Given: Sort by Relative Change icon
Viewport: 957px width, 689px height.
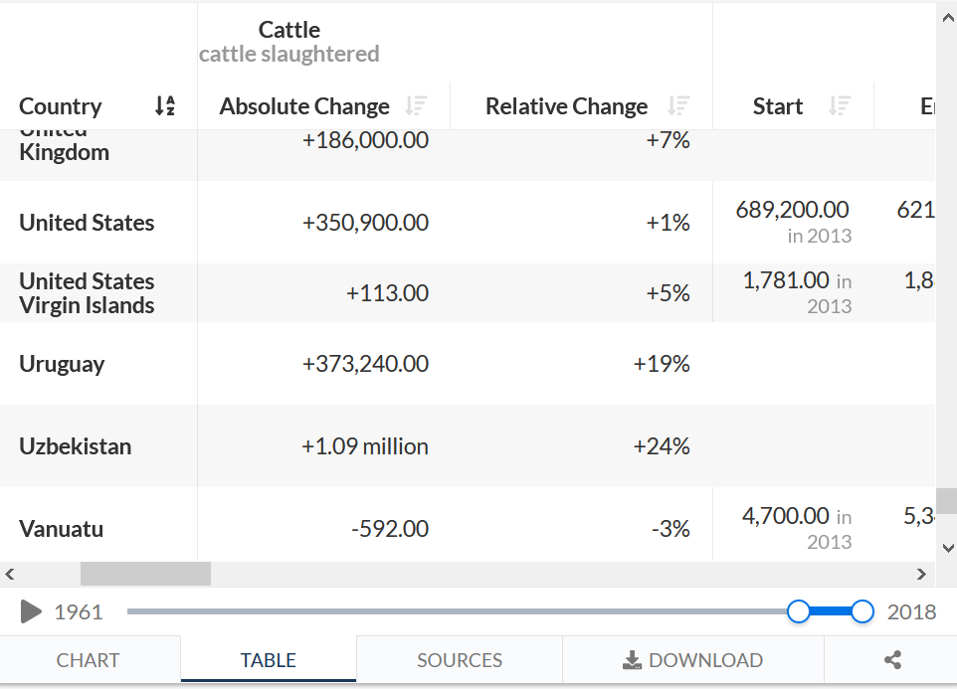Looking at the screenshot, I should click(x=678, y=106).
